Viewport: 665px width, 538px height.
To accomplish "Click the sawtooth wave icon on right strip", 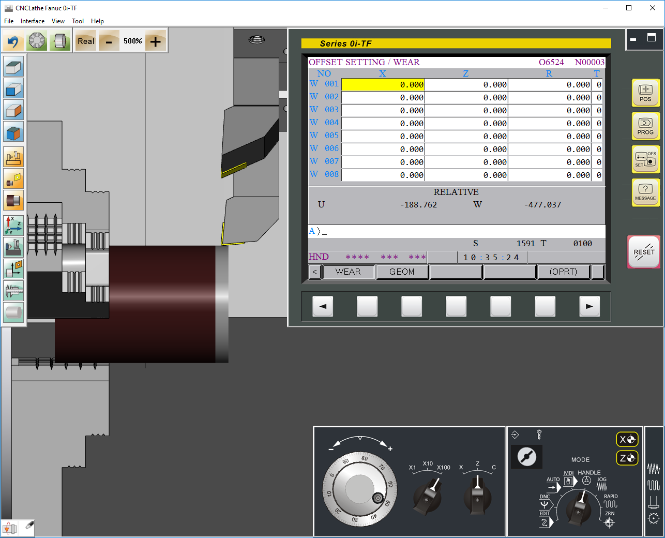I will (654, 469).
